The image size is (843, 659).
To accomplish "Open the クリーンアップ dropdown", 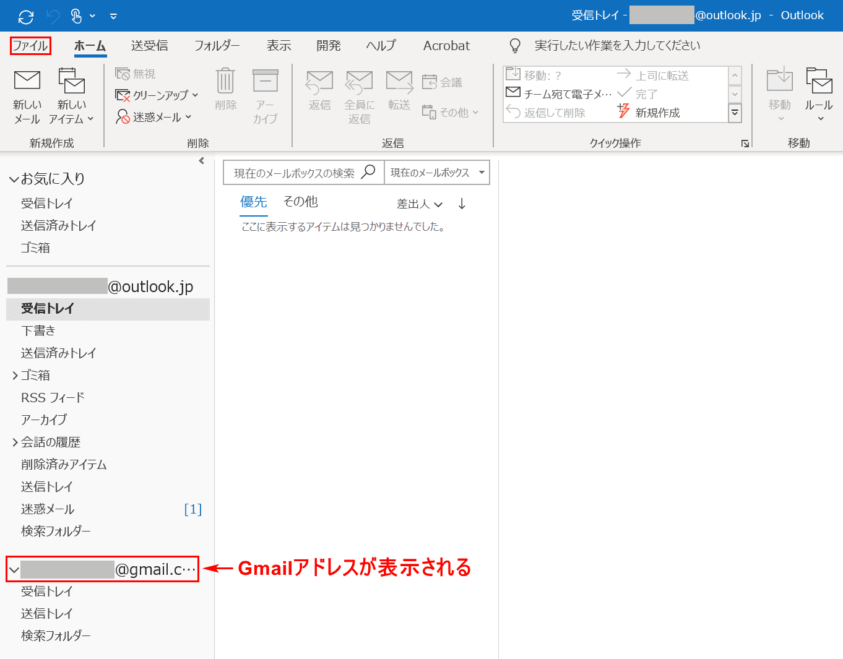I will coord(157,95).
